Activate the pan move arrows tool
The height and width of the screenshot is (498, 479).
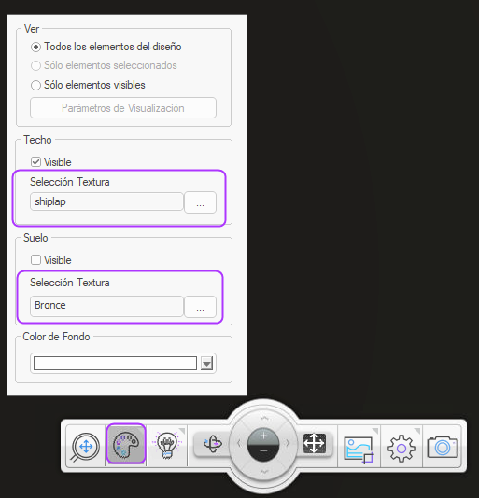pyautogui.click(x=315, y=443)
